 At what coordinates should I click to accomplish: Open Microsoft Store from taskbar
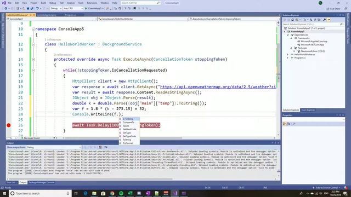coord(103,193)
